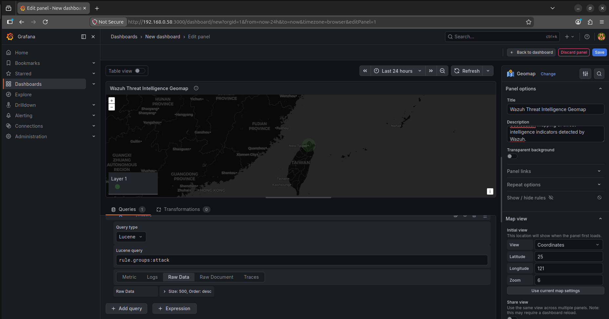This screenshot has height=319, width=609.
Task: Select the Raw Data query mode
Action: (x=179, y=277)
